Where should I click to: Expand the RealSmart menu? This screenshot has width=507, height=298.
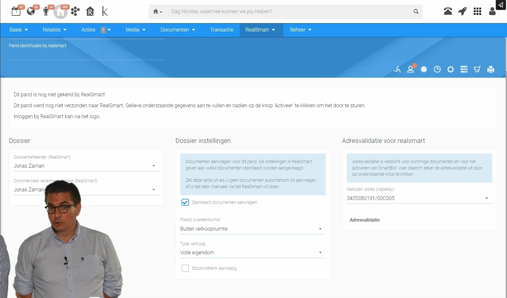coord(260,30)
